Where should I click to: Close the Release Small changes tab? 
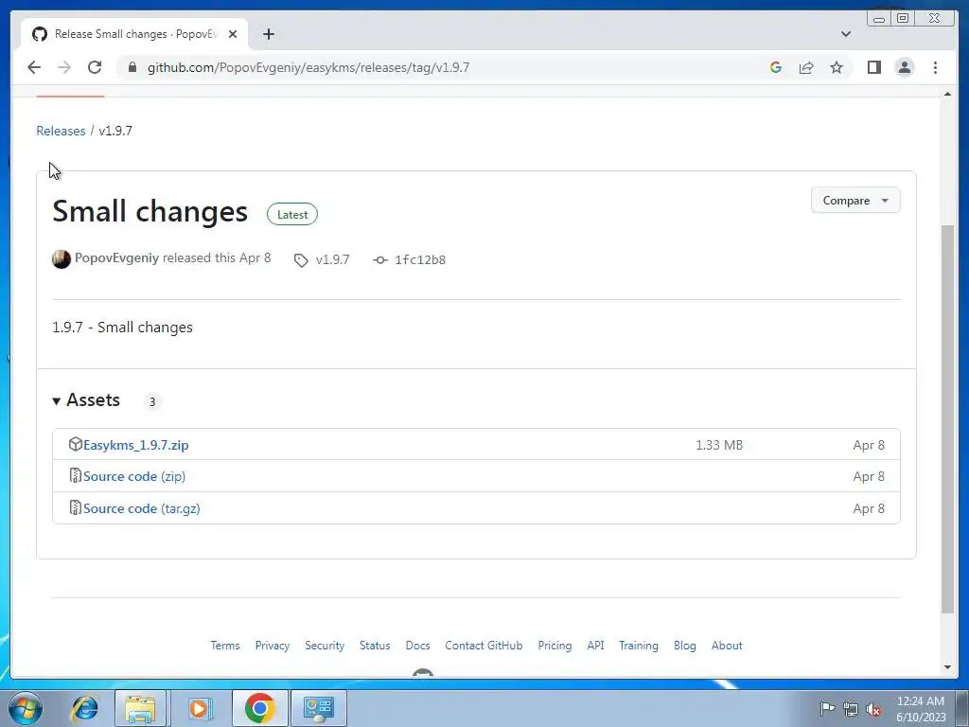233,34
